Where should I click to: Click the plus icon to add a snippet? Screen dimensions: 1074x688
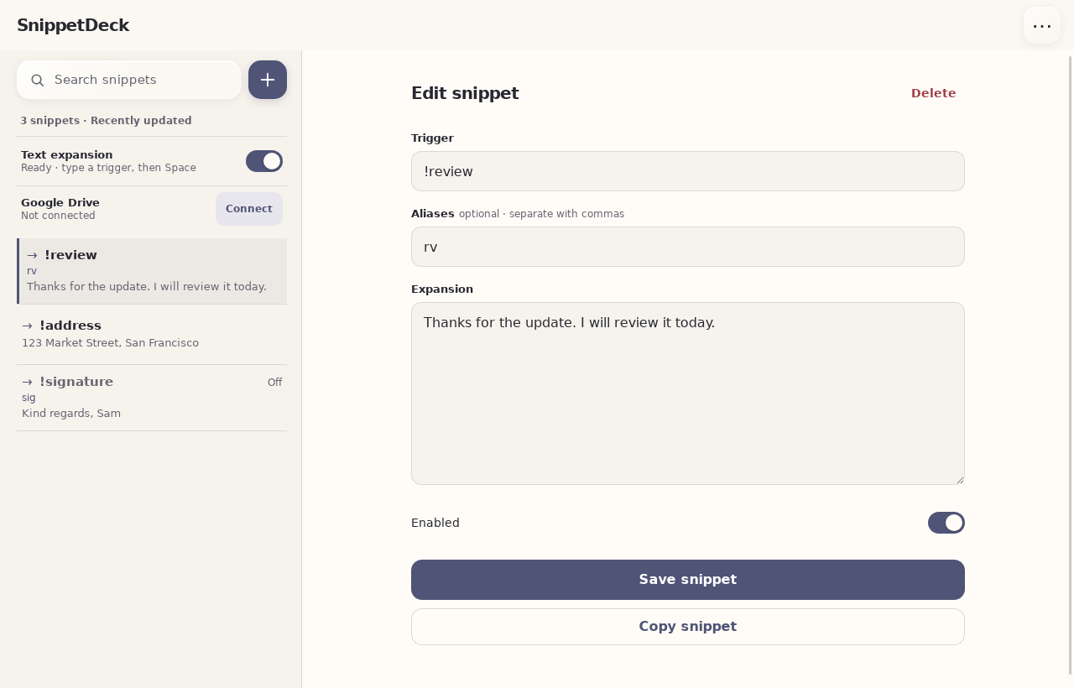268,80
